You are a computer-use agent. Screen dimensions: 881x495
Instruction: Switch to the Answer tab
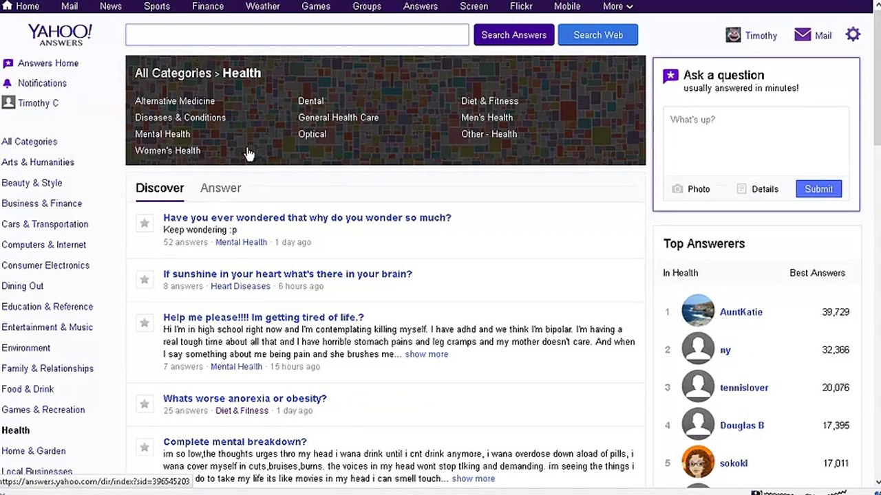point(220,188)
